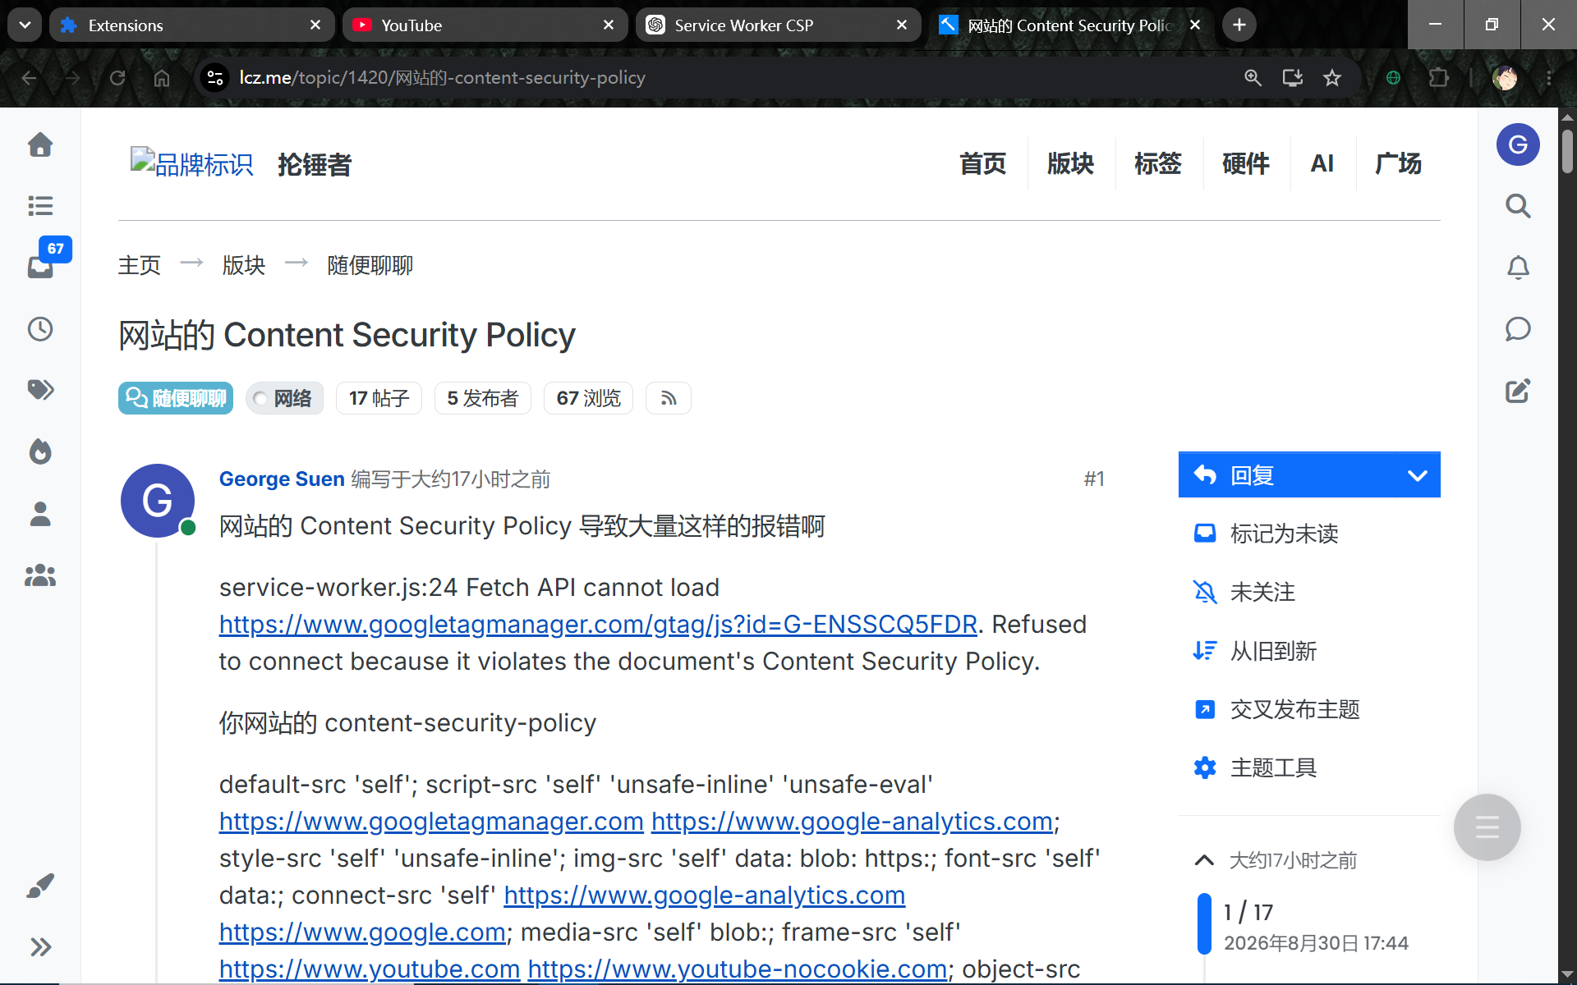
Task: Open the popular flame icon in sidebar
Action: pyautogui.click(x=40, y=451)
